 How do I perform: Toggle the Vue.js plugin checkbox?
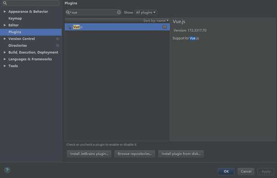[164, 27]
